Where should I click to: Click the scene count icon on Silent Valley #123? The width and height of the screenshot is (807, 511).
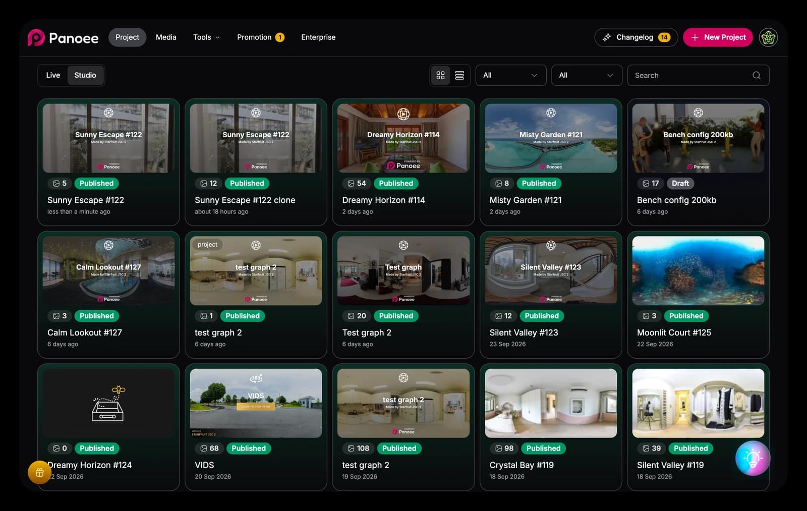498,316
